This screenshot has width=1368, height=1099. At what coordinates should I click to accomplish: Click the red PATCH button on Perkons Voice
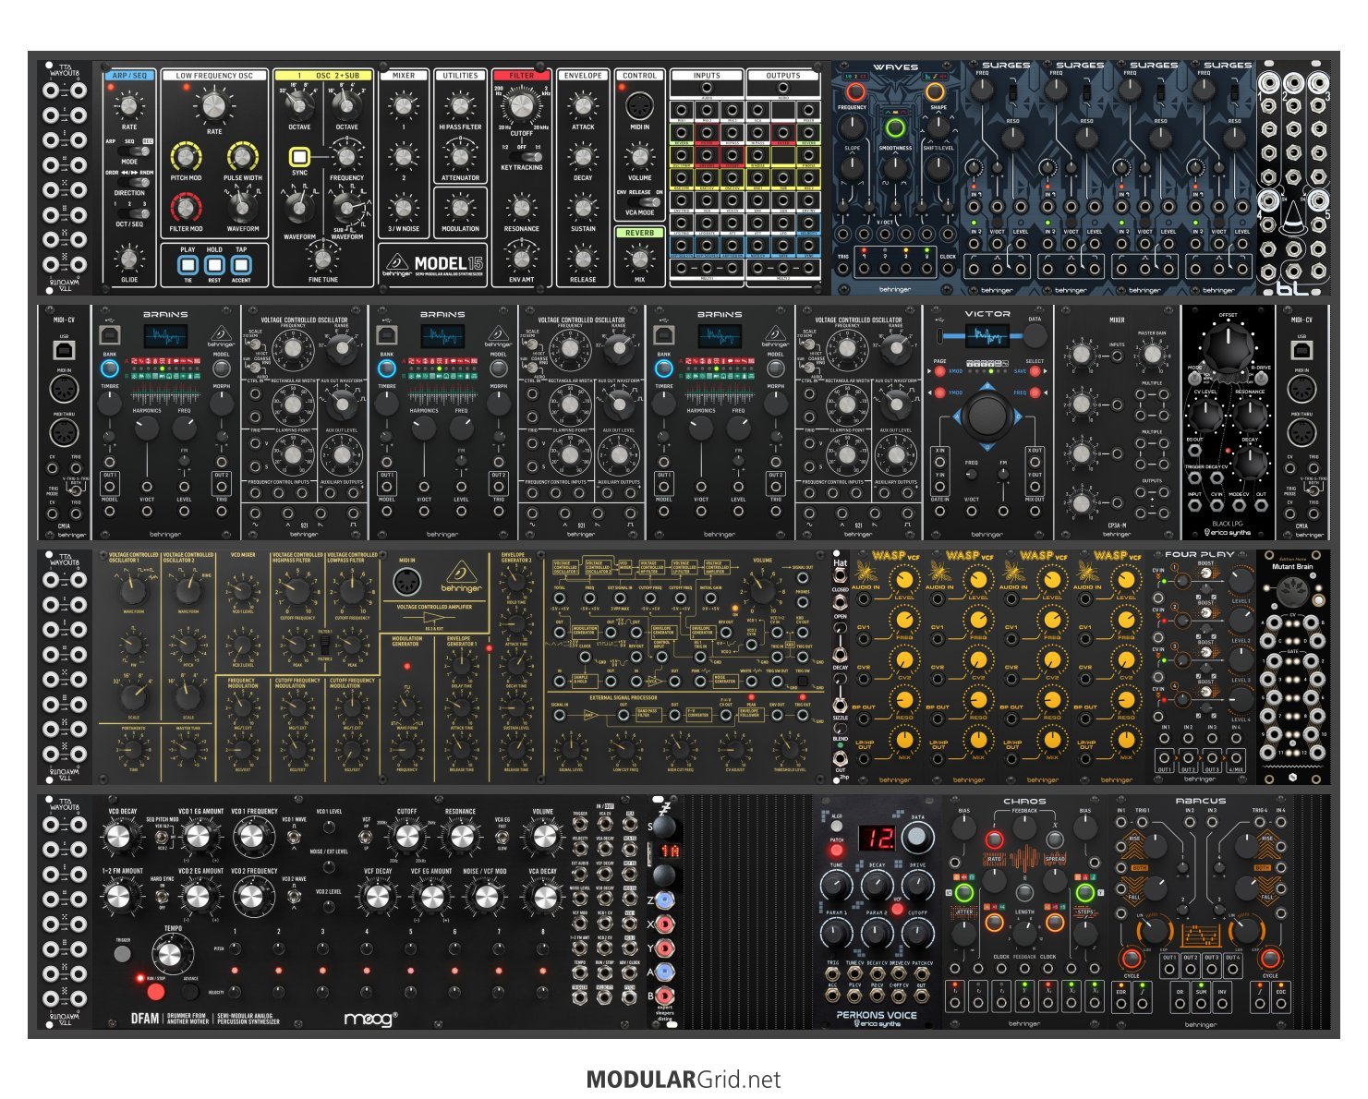click(x=836, y=850)
